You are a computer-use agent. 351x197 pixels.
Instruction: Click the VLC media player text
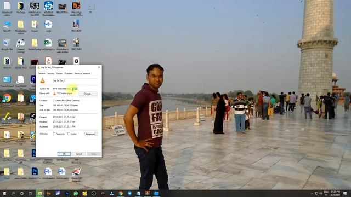click(x=65, y=94)
